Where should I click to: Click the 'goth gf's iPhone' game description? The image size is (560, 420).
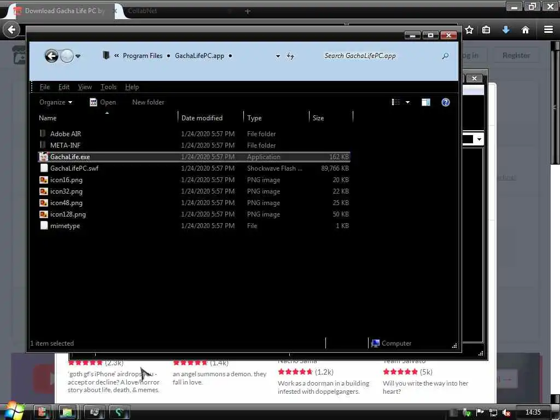click(113, 382)
